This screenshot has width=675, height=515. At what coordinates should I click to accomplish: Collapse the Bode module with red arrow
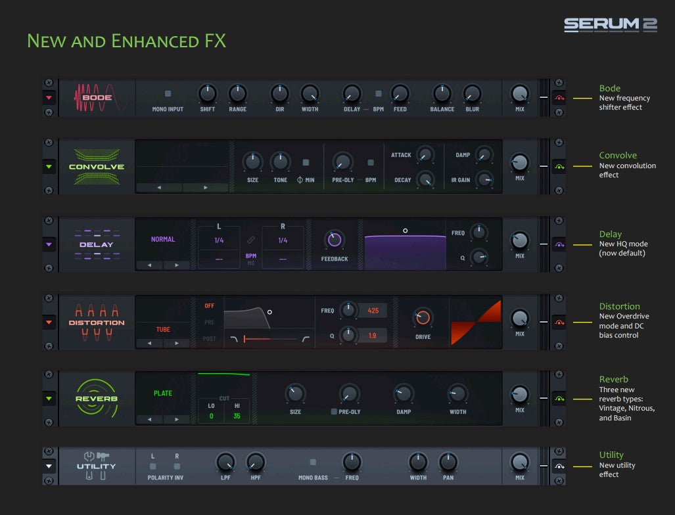coord(49,98)
